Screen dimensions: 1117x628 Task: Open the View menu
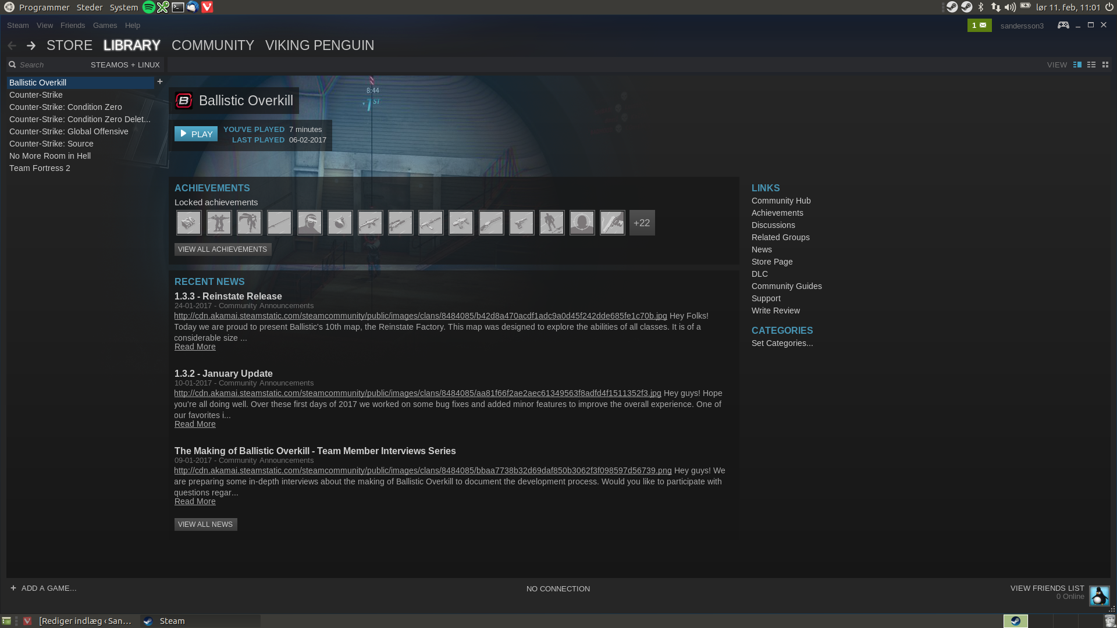[x=45, y=25]
